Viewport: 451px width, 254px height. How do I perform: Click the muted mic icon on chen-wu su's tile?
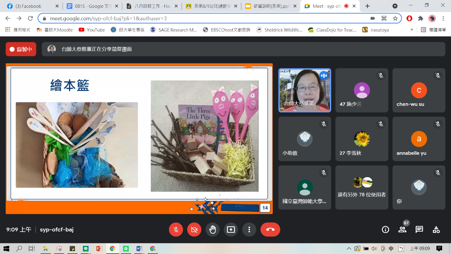tap(438, 75)
